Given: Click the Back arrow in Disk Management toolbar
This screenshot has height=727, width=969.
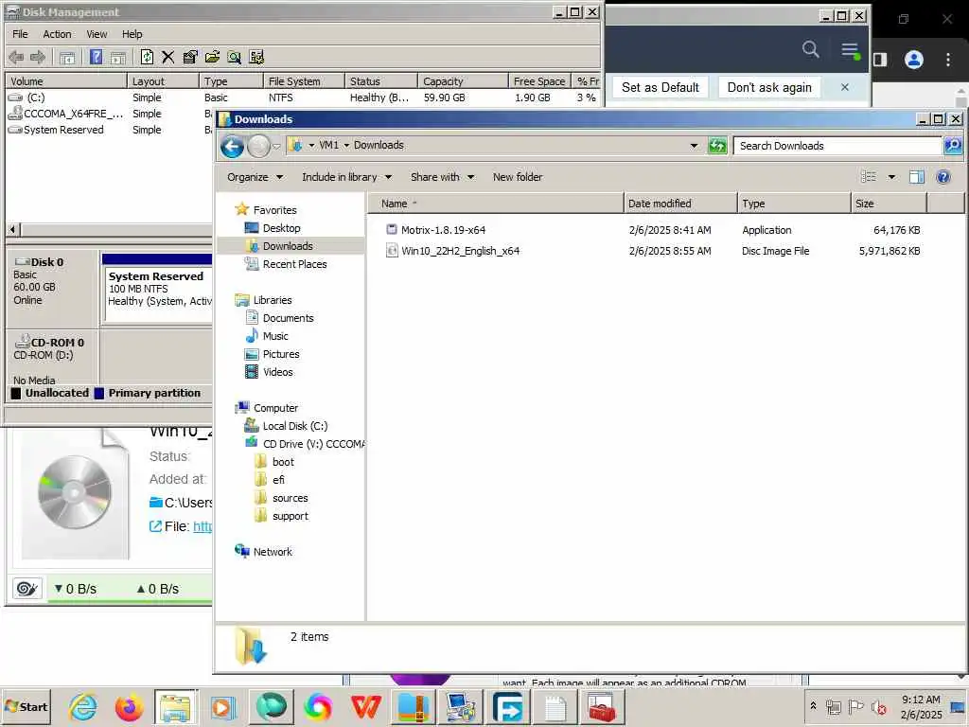Looking at the screenshot, I should 16,58.
